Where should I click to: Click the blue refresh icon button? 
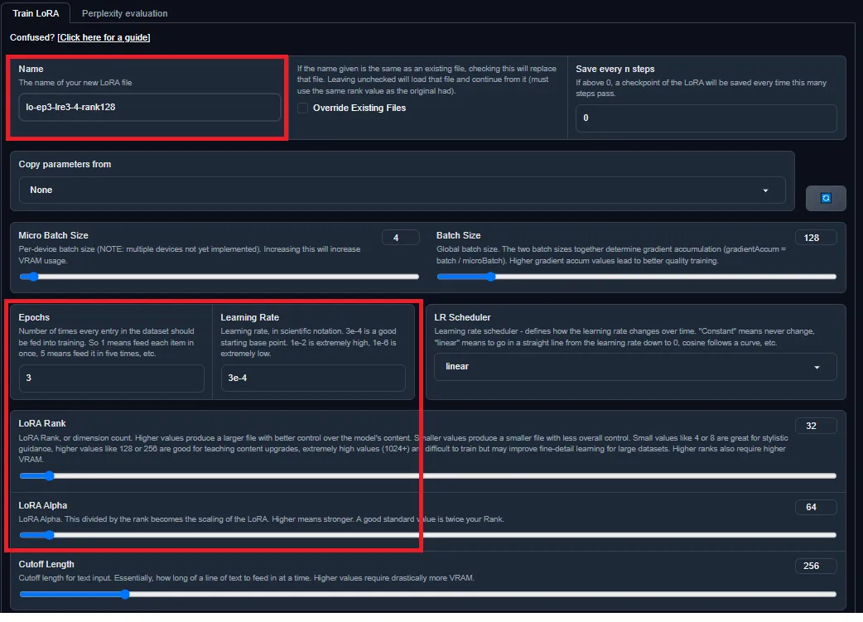[826, 198]
